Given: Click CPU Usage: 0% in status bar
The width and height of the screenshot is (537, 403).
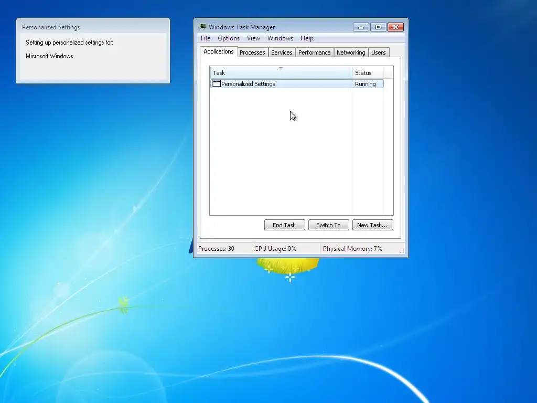Looking at the screenshot, I should pyautogui.click(x=275, y=249).
